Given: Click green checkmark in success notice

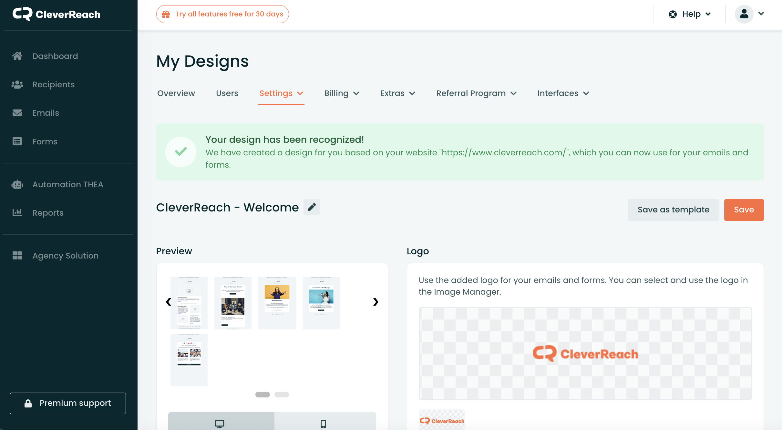Looking at the screenshot, I should click(181, 152).
